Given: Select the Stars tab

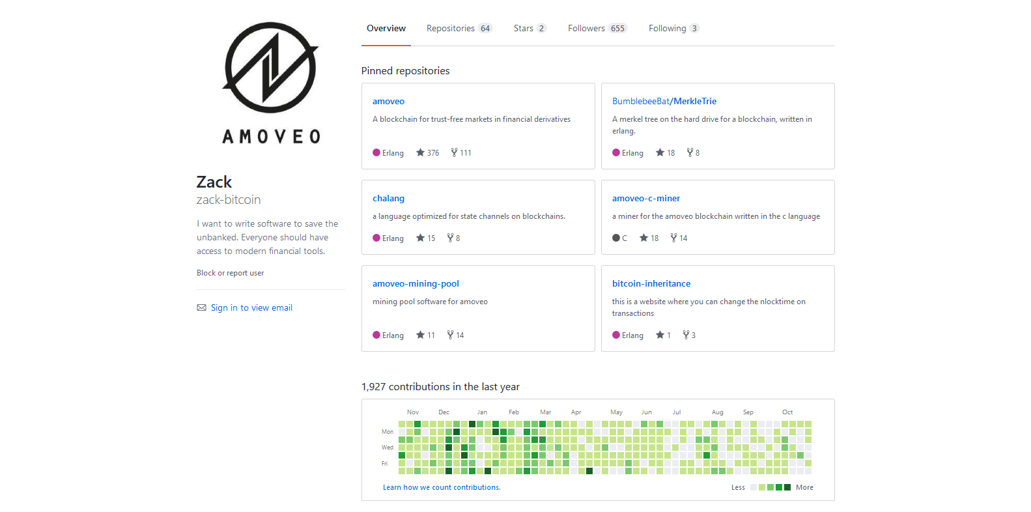Looking at the screenshot, I should [529, 28].
